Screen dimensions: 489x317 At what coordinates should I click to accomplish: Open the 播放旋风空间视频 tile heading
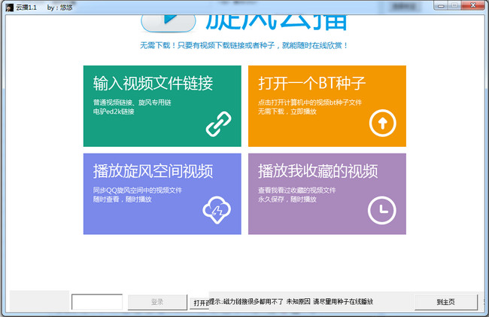pos(153,171)
